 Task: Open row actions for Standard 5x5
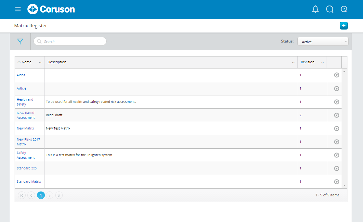pyautogui.click(x=337, y=168)
